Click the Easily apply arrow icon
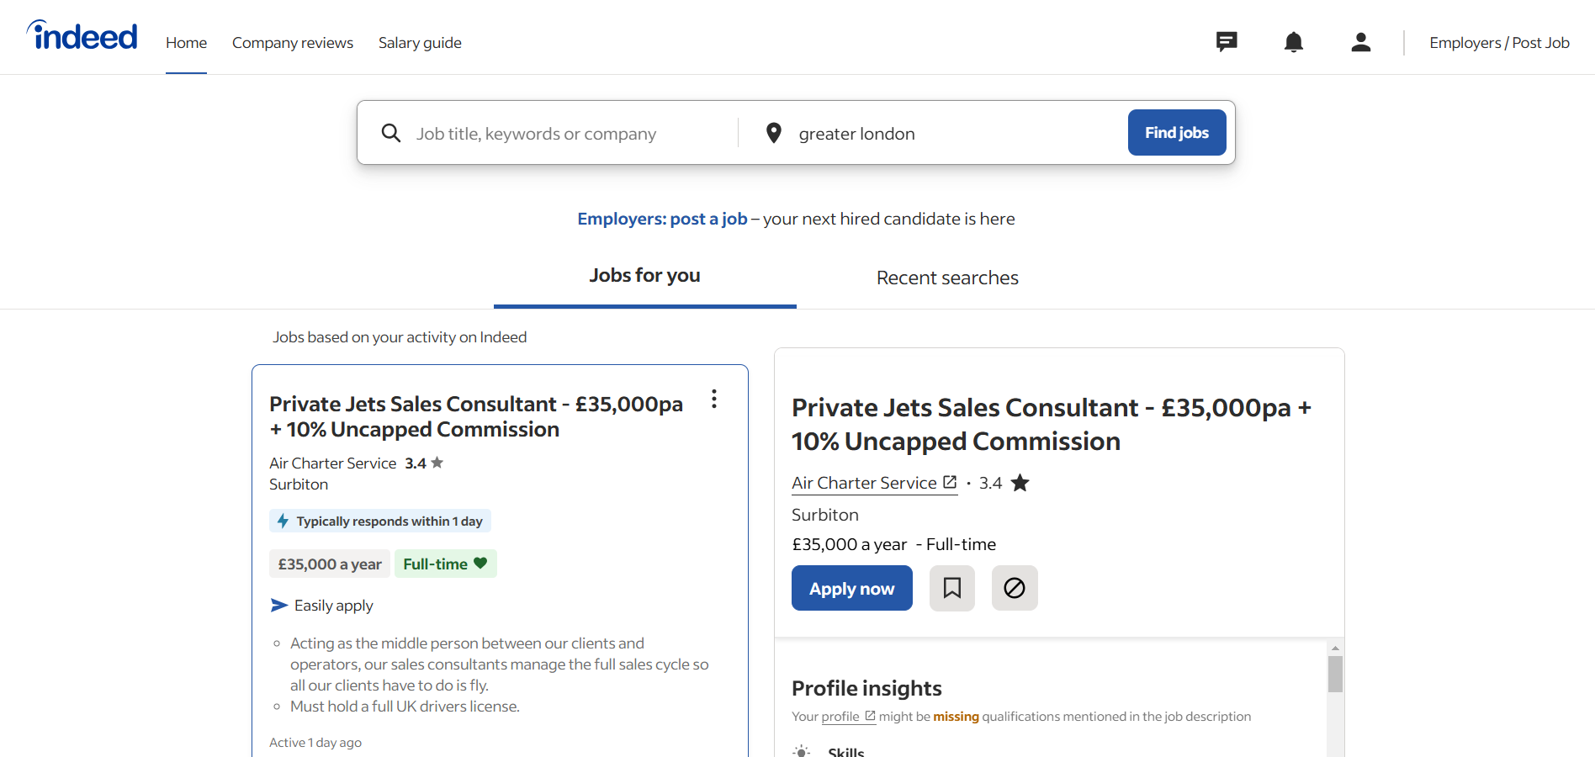Image resolution: width=1595 pixels, height=757 pixels. (x=279, y=606)
